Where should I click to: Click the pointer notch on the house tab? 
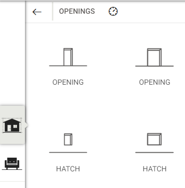(26, 125)
